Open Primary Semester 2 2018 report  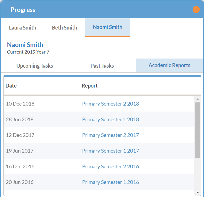[110, 104]
